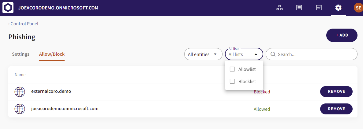Click into the Search input field
363x129 pixels.
[x=311, y=54]
